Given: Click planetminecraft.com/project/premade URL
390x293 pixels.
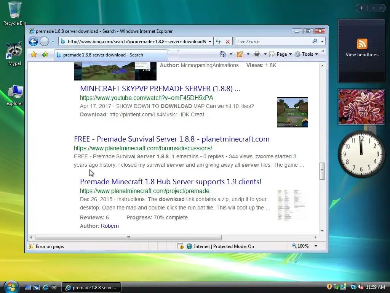Looking at the screenshot, I should click(147, 191).
